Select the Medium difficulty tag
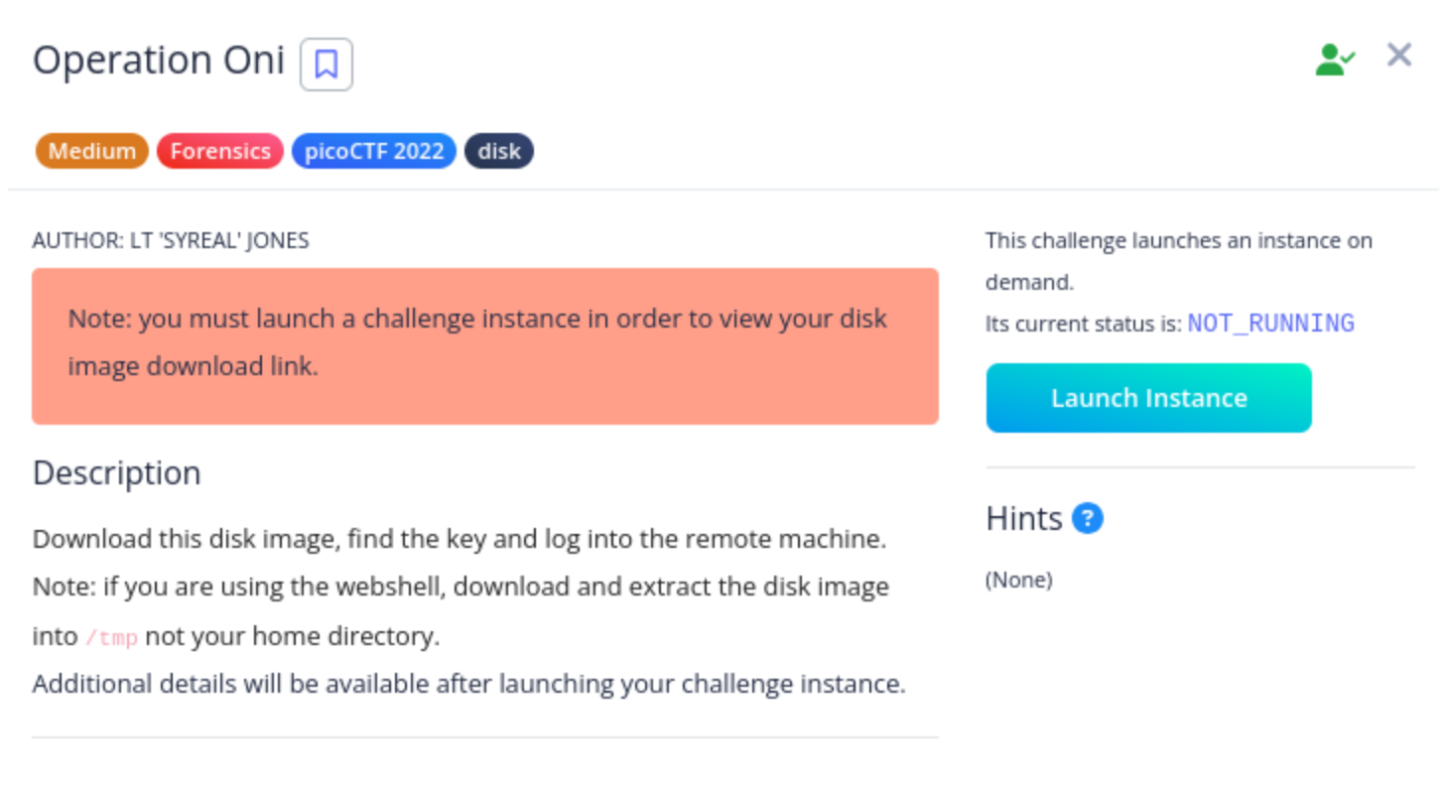The image size is (1449, 788). pyautogui.click(x=92, y=151)
